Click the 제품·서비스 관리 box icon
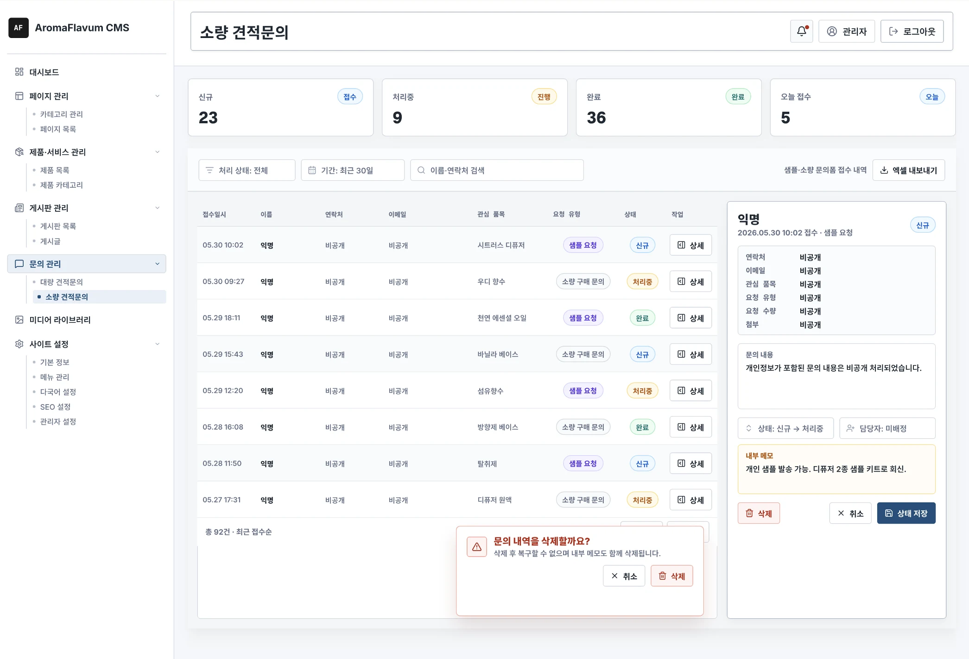Image resolution: width=969 pixels, height=659 pixels. pyautogui.click(x=19, y=152)
